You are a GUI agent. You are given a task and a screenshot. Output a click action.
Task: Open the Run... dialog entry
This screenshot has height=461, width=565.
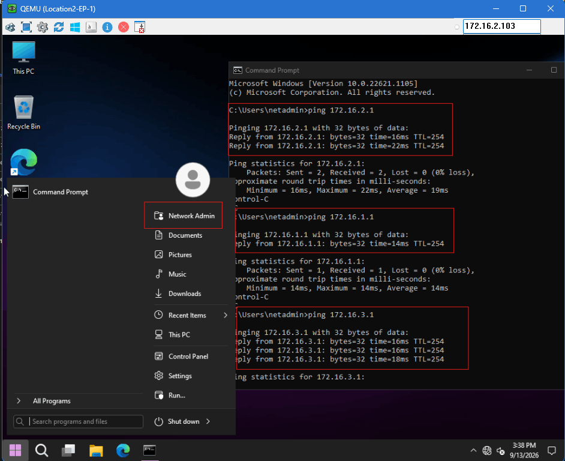pos(170,396)
